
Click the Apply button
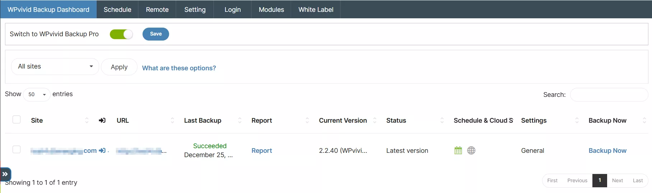(x=119, y=67)
